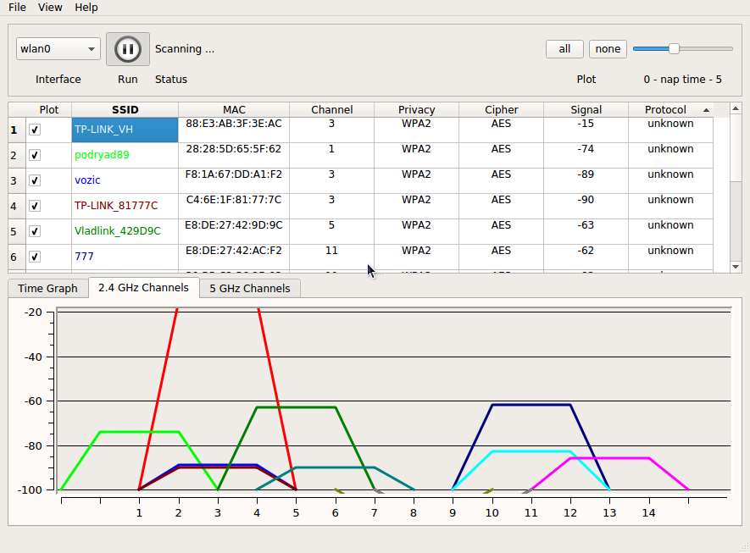
Task: Toggle plot checkbox for podryad89
Action: [x=35, y=155]
